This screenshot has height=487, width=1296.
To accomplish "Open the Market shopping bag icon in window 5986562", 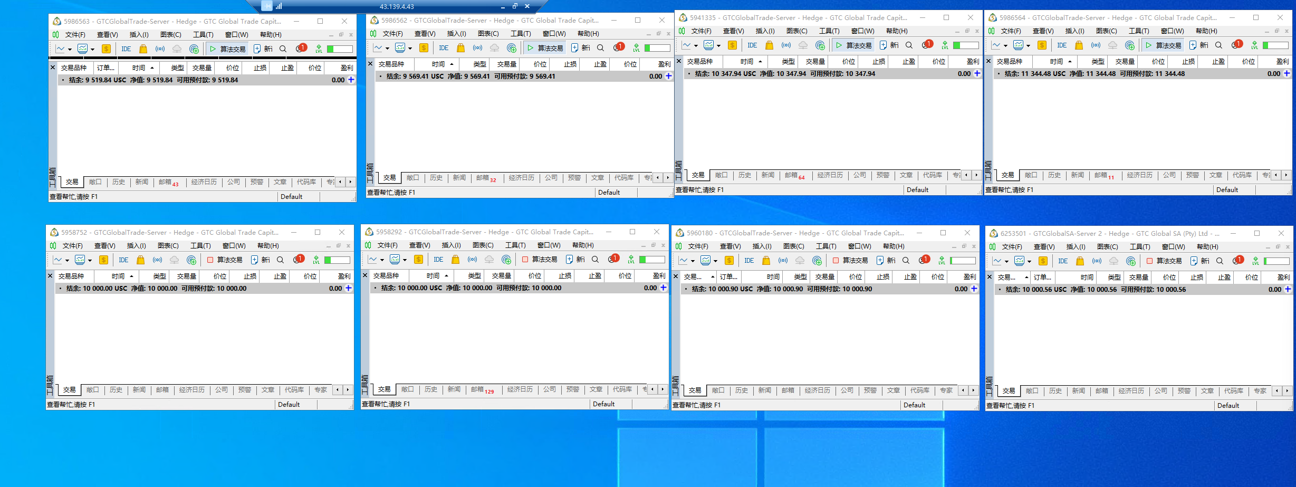I will pyautogui.click(x=460, y=47).
